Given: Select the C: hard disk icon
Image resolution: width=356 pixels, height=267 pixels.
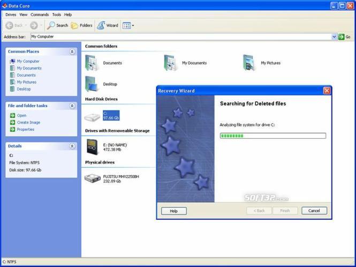Looking at the screenshot, I should tap(92, 117).
